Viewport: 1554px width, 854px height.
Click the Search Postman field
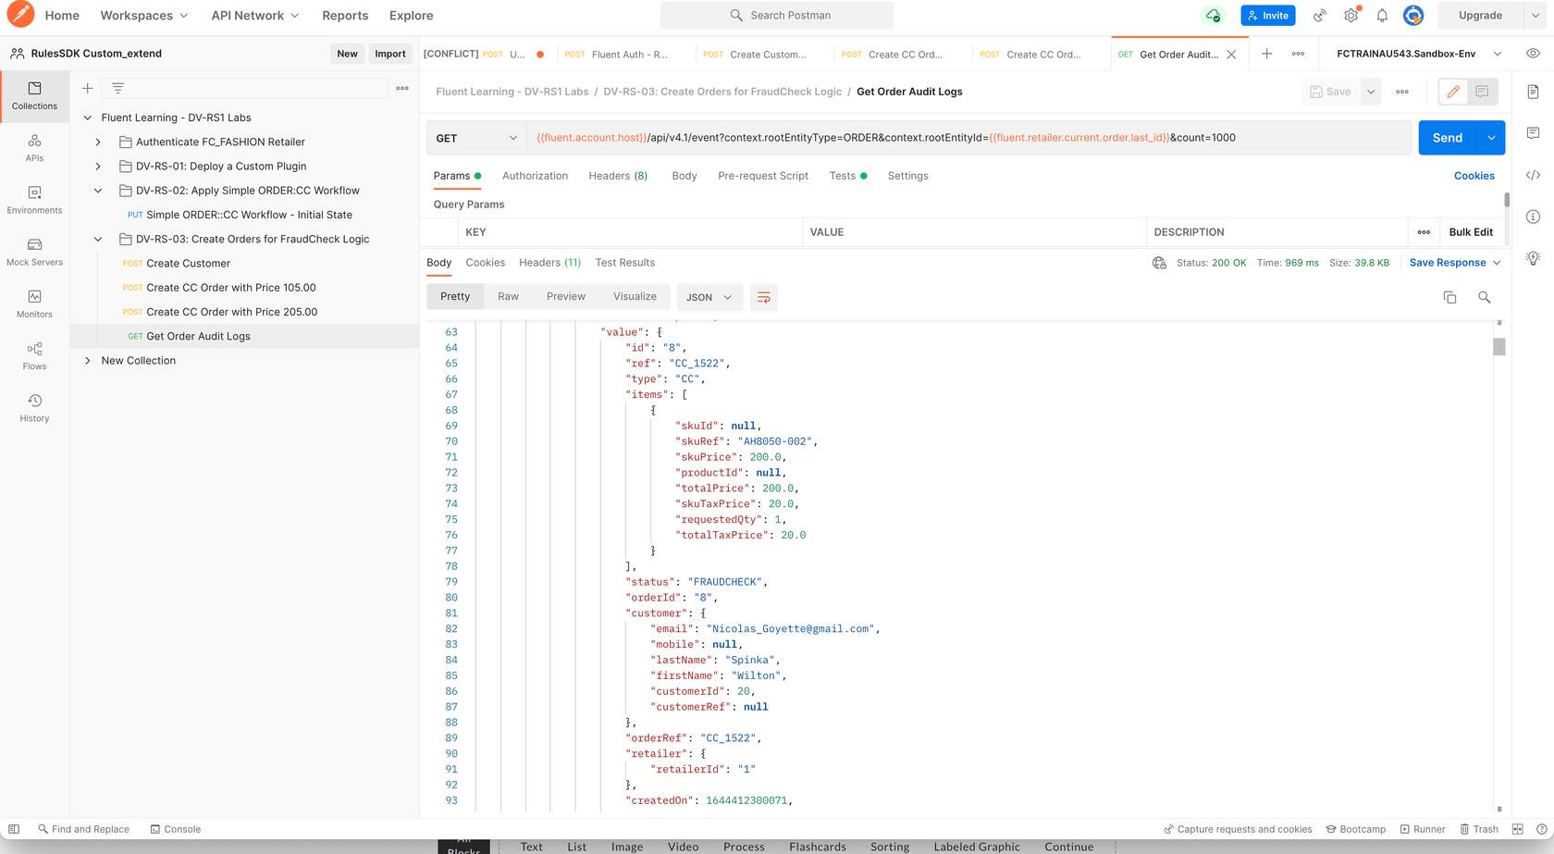click(x=777, y=16)
